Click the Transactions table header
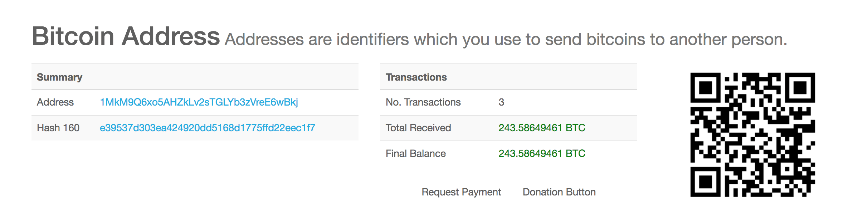The width and height of the screenshot is (853, 214). click(x=416, y=77)
